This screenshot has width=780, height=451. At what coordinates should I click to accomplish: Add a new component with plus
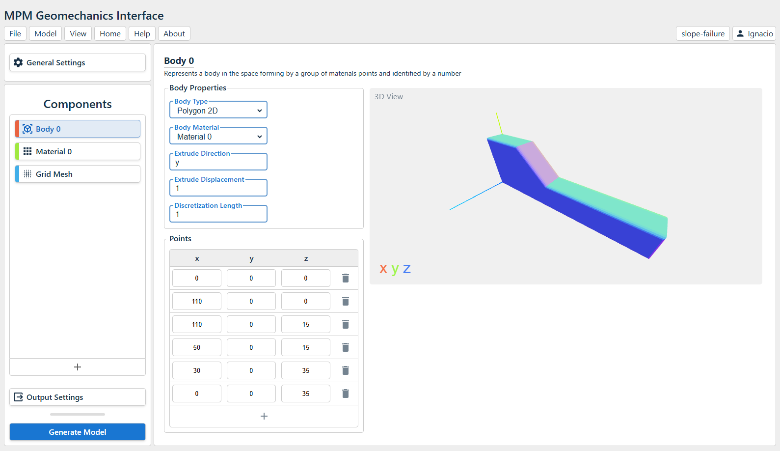click(78, 367)
